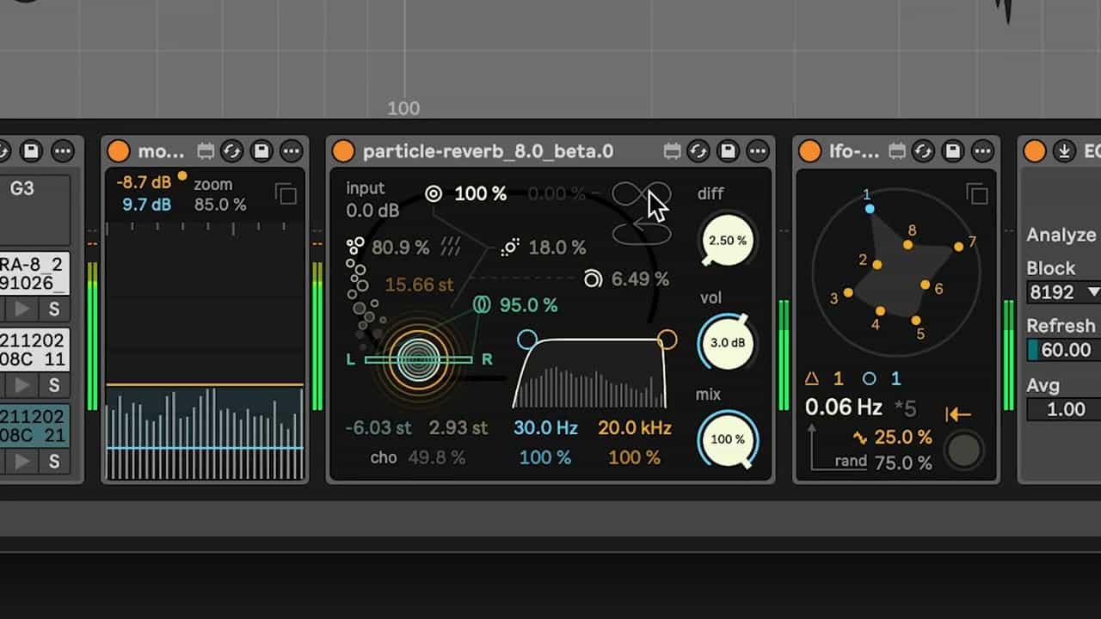Click the particle-reverb mix knob
The image size is (1101, 619).
(728, 439)
